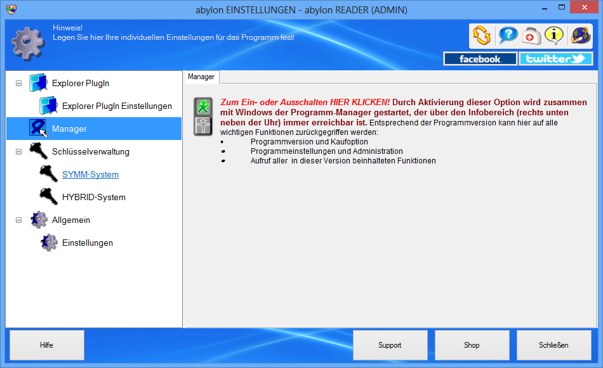Click the Einstellungen gear icon in tree

click(x=50, y=243)
